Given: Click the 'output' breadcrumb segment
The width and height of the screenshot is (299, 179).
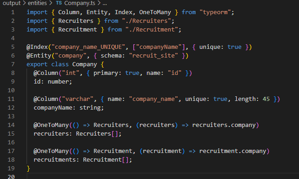Looking at the screenshot, I should point(11,3).
